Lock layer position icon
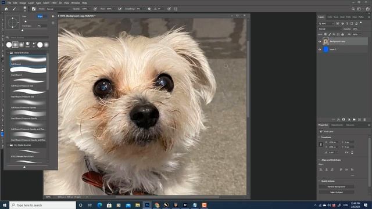This screenshot has width=372, height=209. pyautogui.click(x=334, y=34)
